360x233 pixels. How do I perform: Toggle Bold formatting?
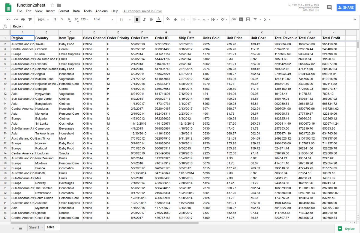coord(137,19)
